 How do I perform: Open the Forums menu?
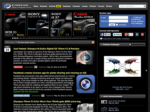point(101,6)
